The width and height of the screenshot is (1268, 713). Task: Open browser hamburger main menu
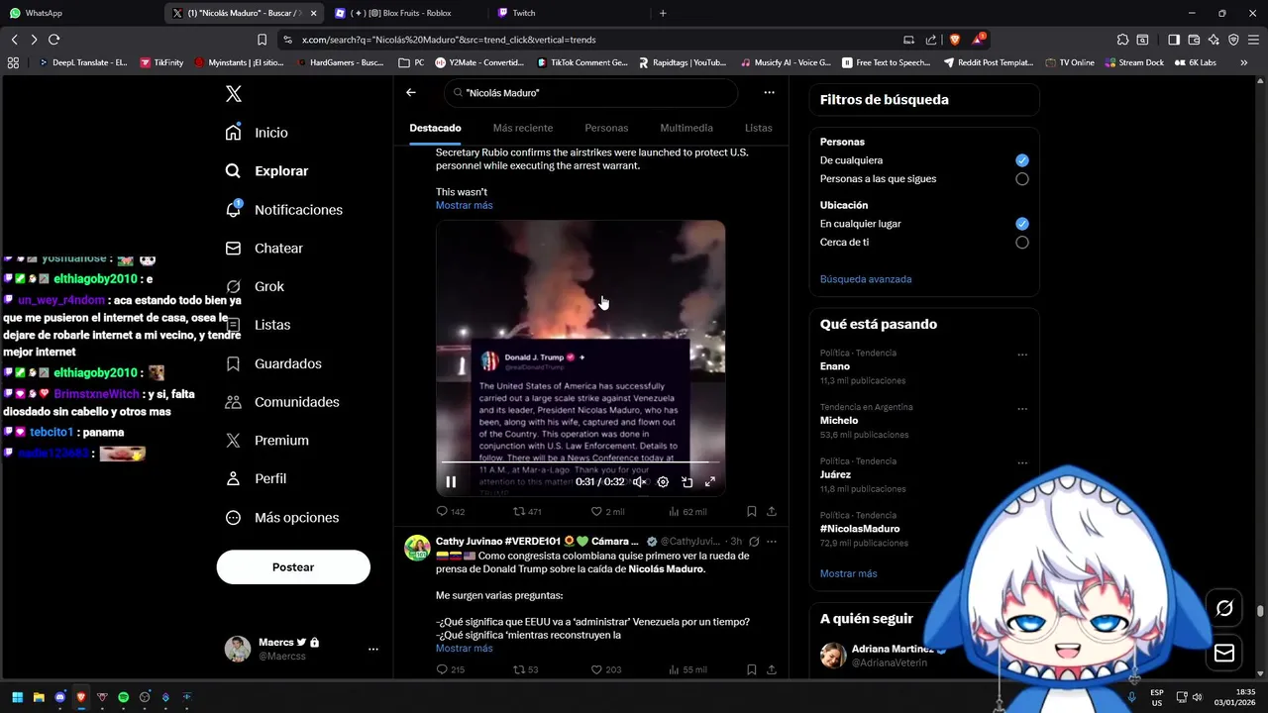(1253, 40)
